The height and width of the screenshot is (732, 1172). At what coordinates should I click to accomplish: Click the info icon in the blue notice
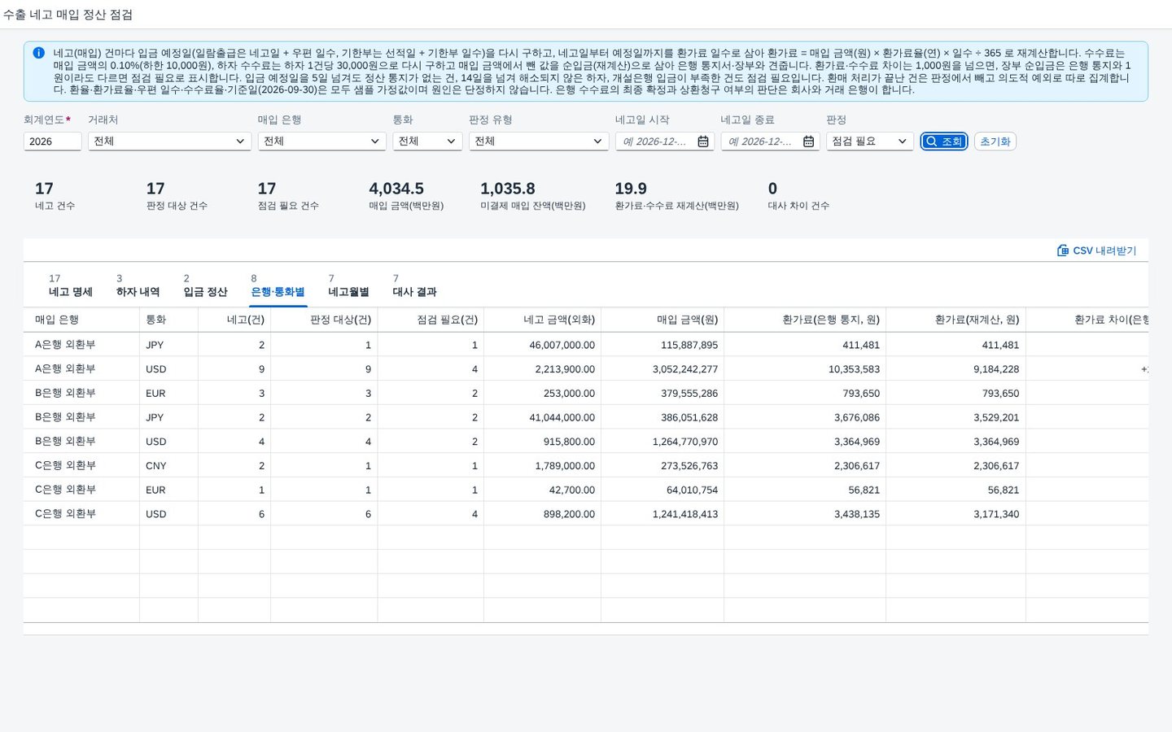tap(38, 53)
